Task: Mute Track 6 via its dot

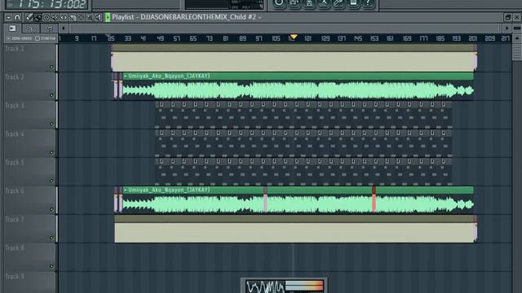Action: pyautogui.click(x=51, y=209)
